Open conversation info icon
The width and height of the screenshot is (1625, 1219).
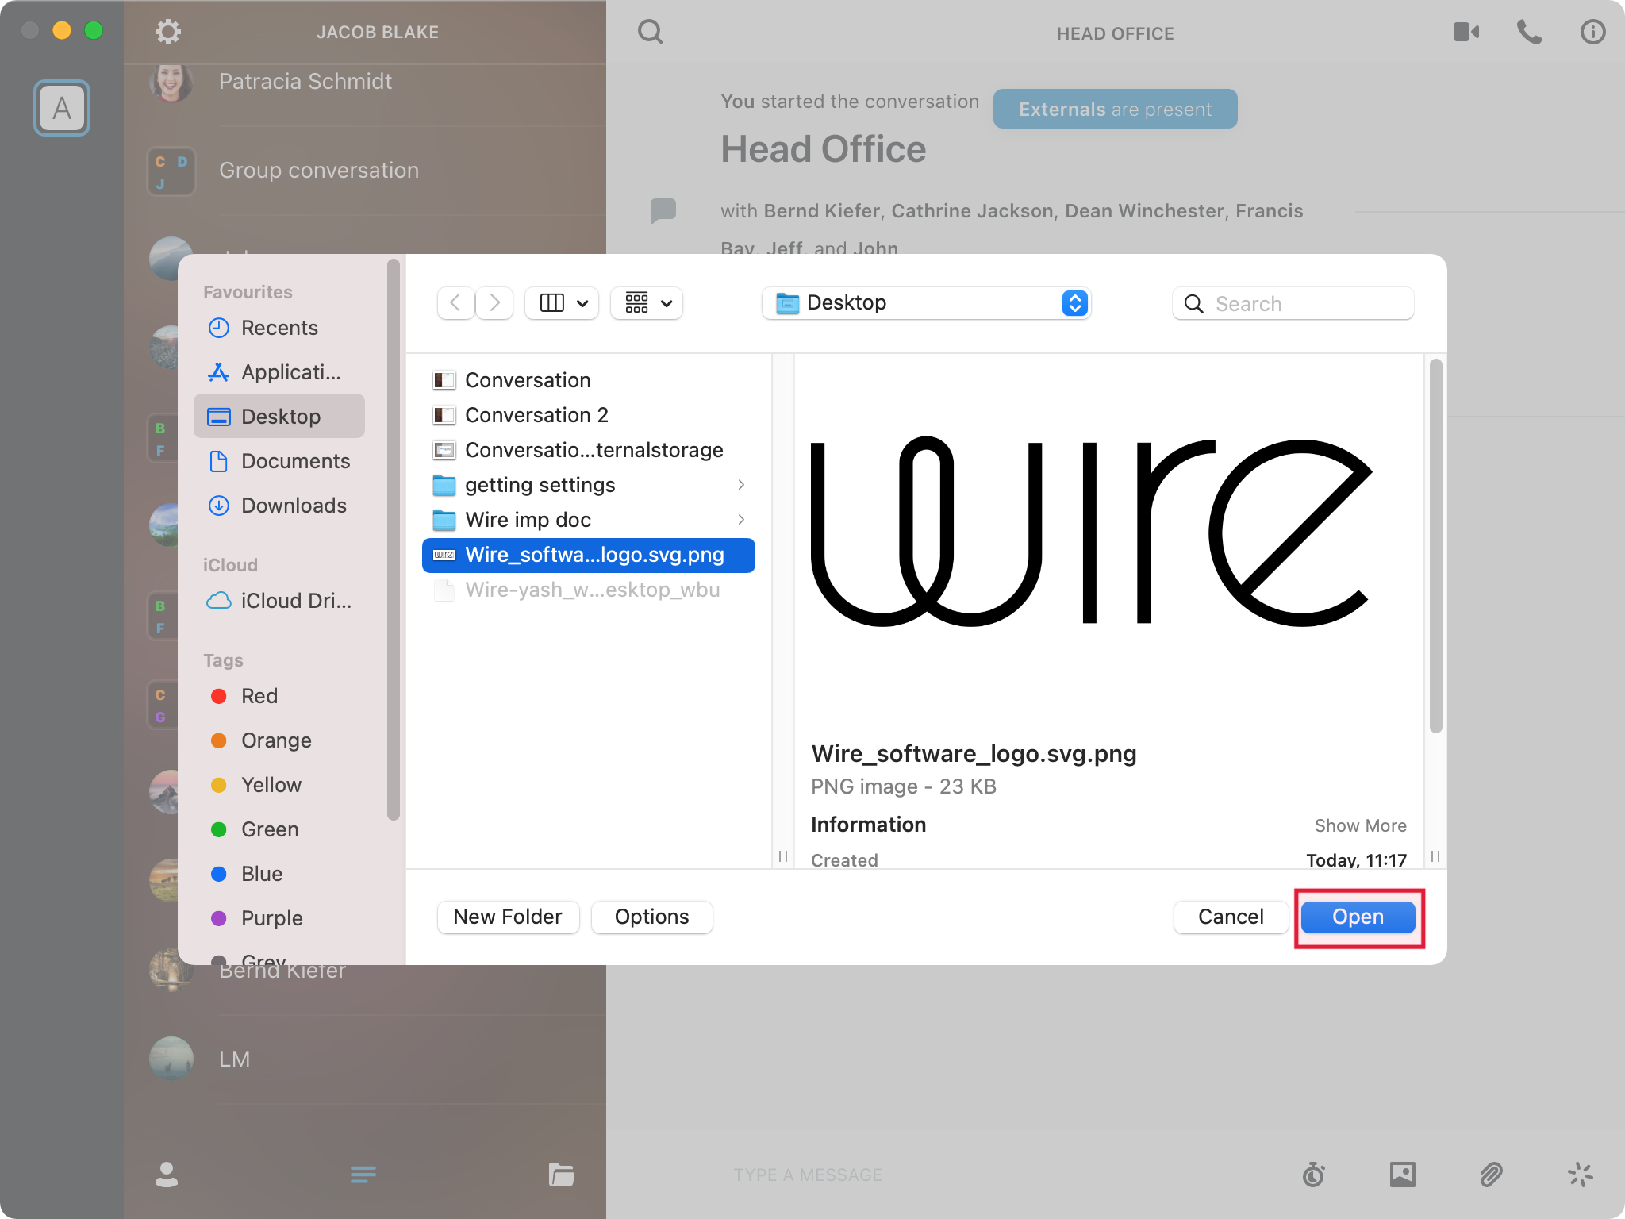click(1592, 32)
